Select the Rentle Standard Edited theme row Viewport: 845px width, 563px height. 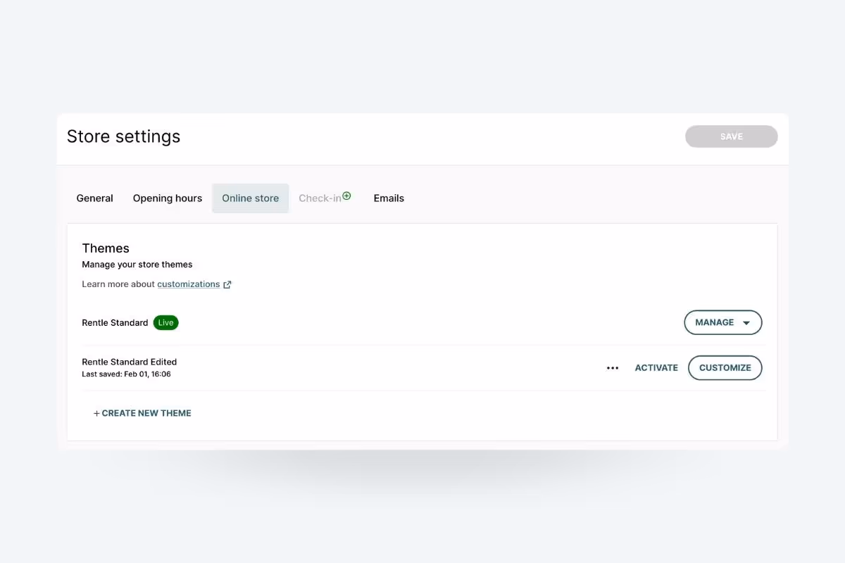pyautogui.click(x=129, y=362)
